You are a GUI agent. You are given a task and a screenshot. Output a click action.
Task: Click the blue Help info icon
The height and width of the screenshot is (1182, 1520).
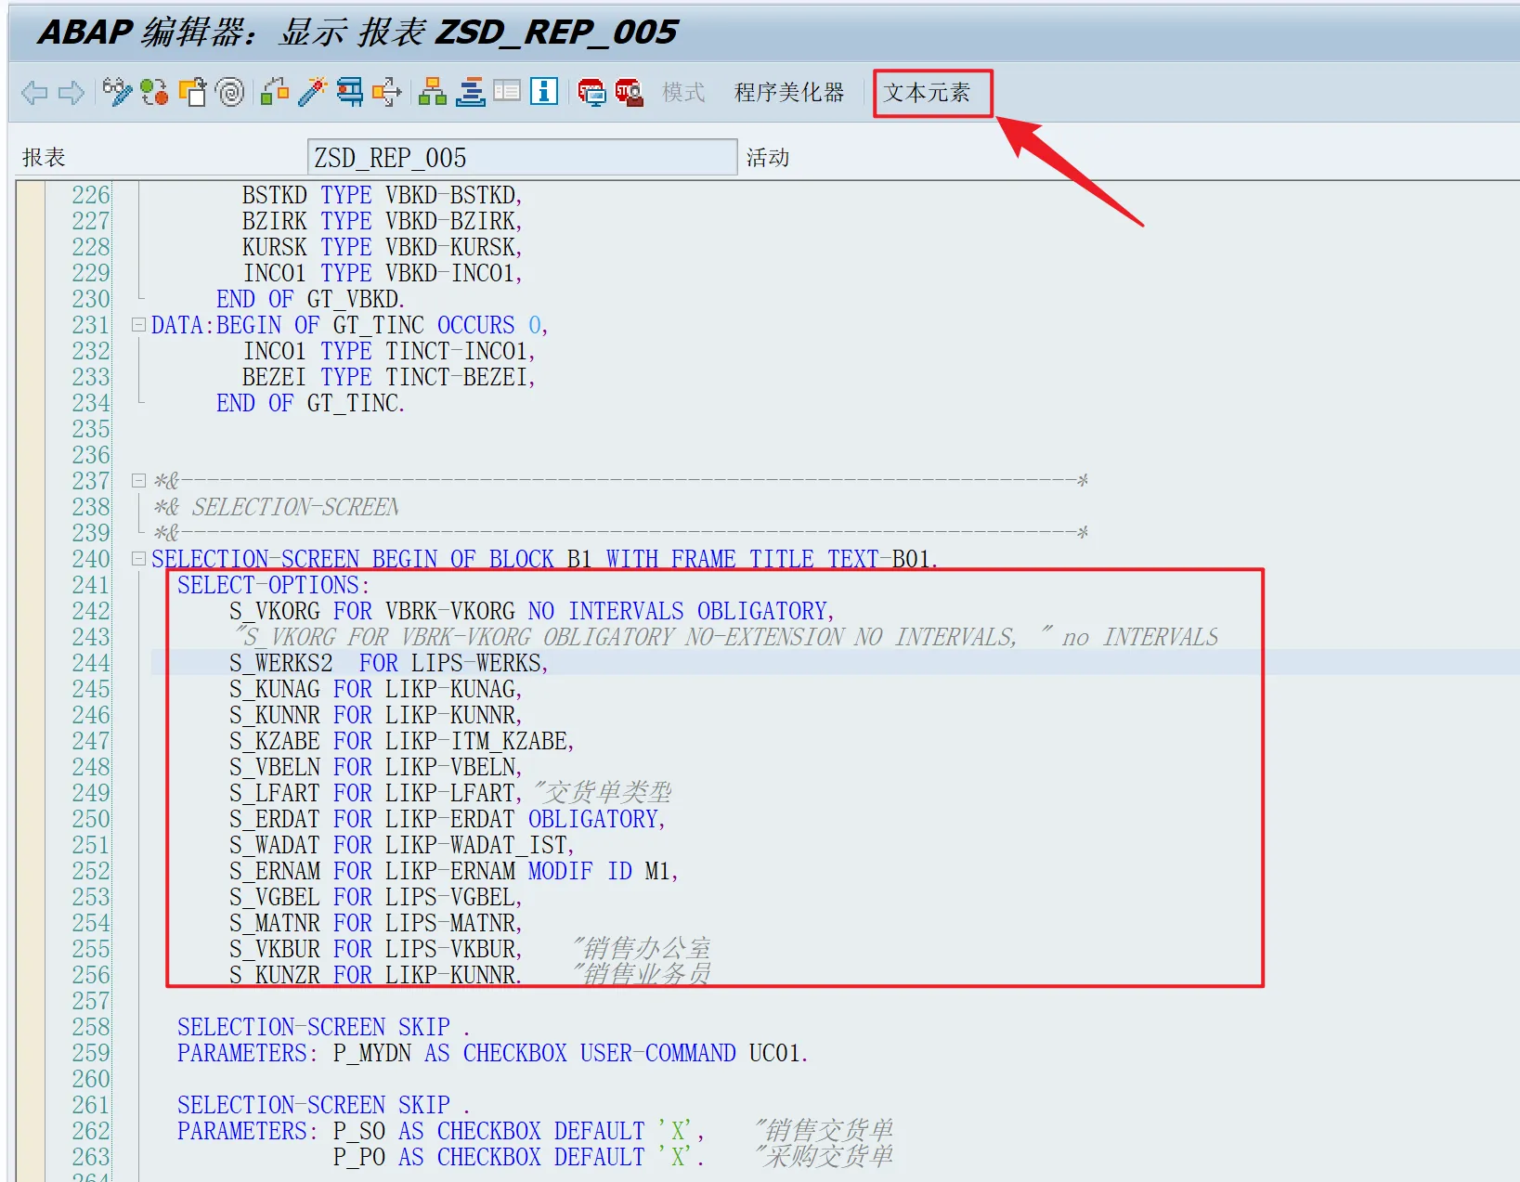coord(544,91)
